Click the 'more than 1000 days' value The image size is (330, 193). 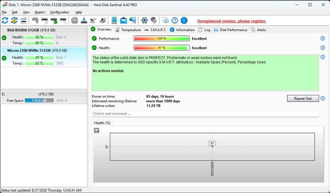coord(163,101)
